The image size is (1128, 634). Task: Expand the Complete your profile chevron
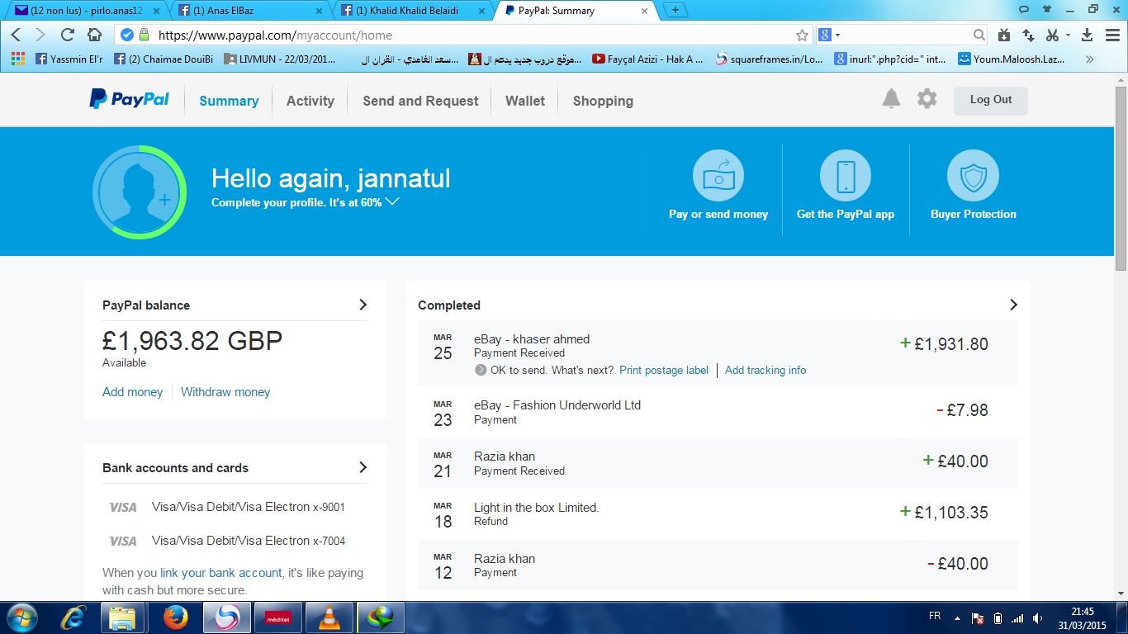(x=392, y=201)
